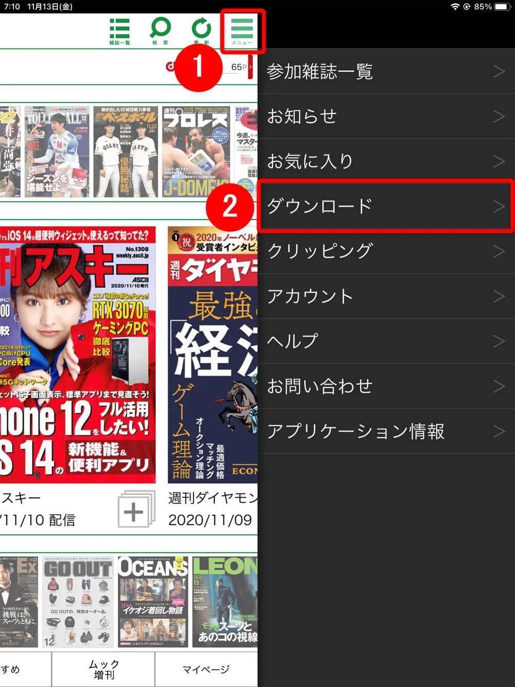Screen dimensions: 515x687
Task: Open お問い合わせ menu item
Action: tap(386, 386)
